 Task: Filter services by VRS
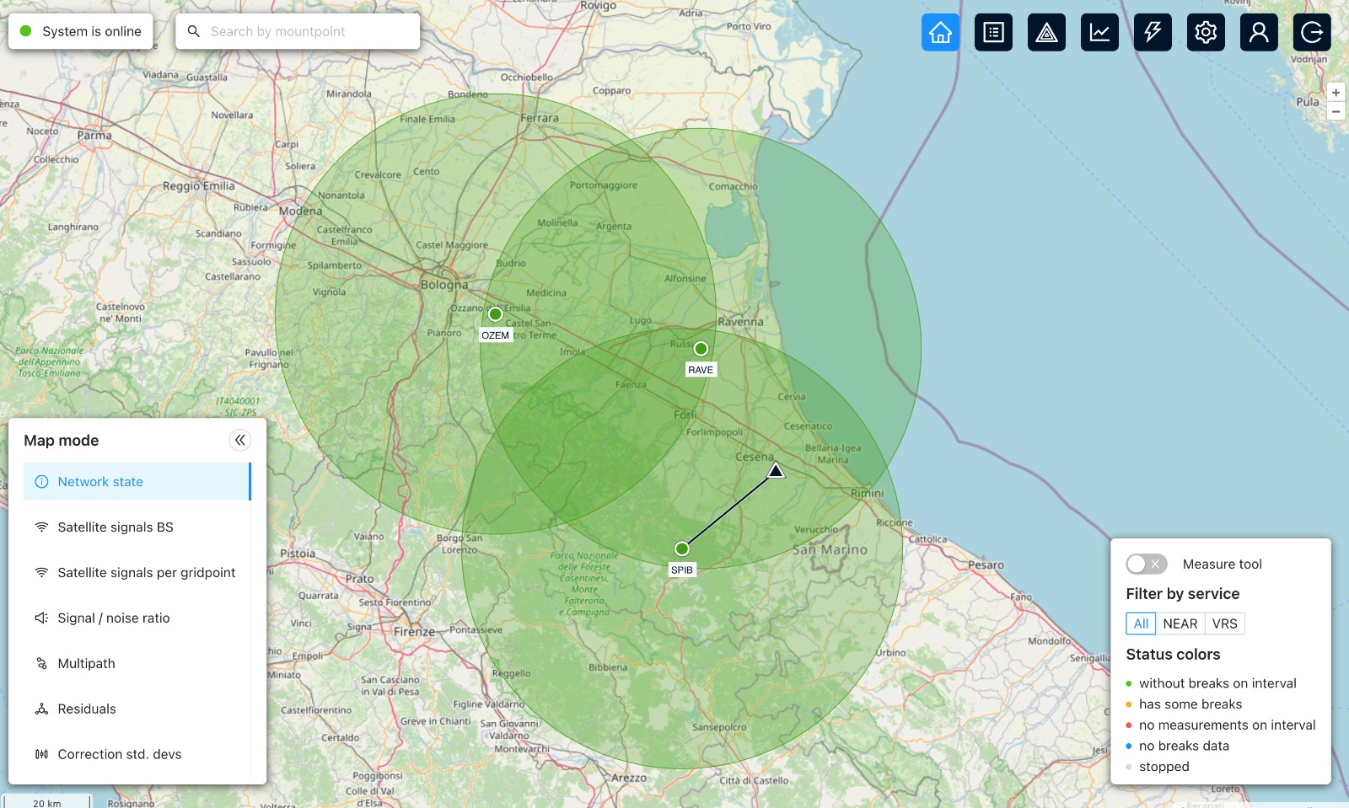click(x=1224, y=623)
